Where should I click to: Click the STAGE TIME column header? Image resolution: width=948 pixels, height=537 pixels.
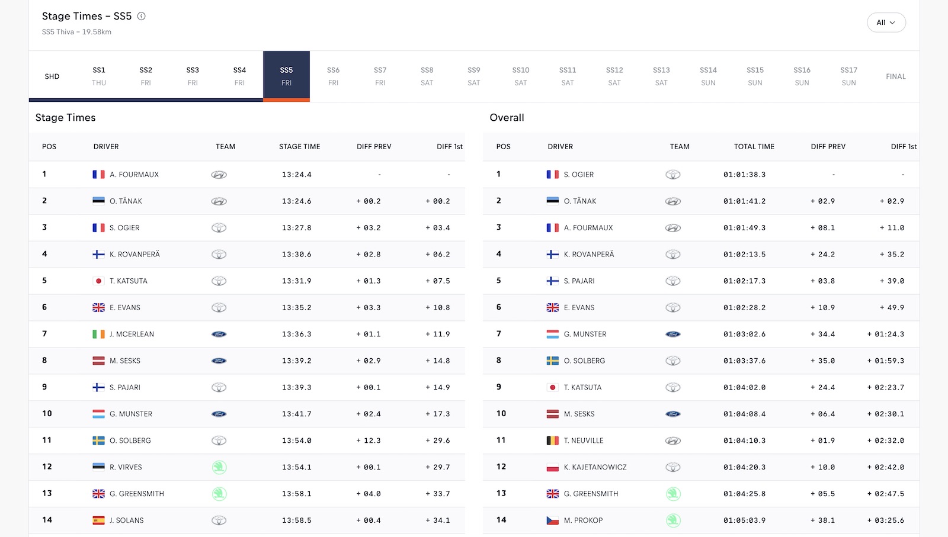299,147
